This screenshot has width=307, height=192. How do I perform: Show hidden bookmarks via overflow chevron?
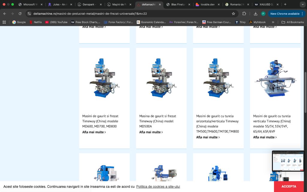point(273,22)
